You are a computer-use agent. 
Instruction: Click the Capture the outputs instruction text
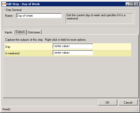click(46, 40)
